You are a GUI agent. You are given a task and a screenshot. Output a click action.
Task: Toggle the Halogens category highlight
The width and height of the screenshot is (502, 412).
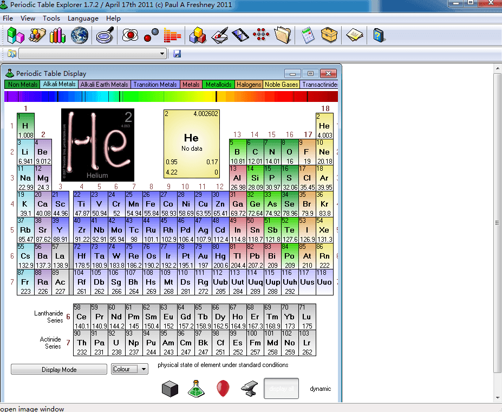pyautogui.click(x=249, y=84)
